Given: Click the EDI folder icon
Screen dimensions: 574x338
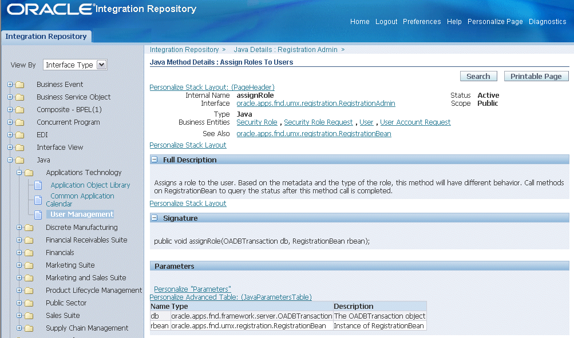Looking at the screenshot, I should (20, 135).
